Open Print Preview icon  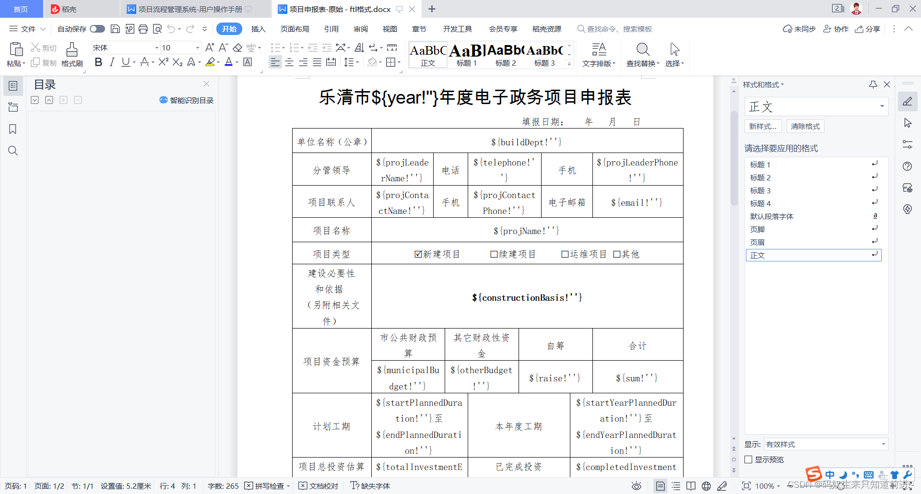(x=157, y=29)
